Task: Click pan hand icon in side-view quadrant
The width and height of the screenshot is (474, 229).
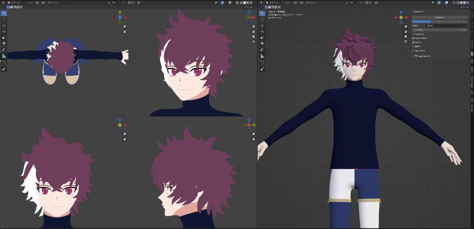Action: [254, 139]
